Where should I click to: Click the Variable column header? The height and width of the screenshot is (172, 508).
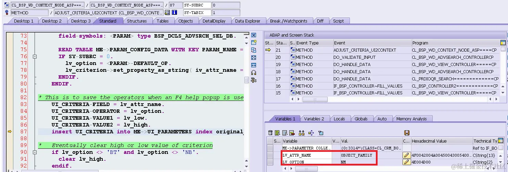(x=307, y=141)
